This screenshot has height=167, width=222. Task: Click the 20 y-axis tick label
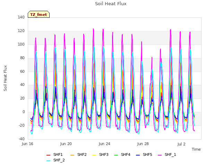22,98
